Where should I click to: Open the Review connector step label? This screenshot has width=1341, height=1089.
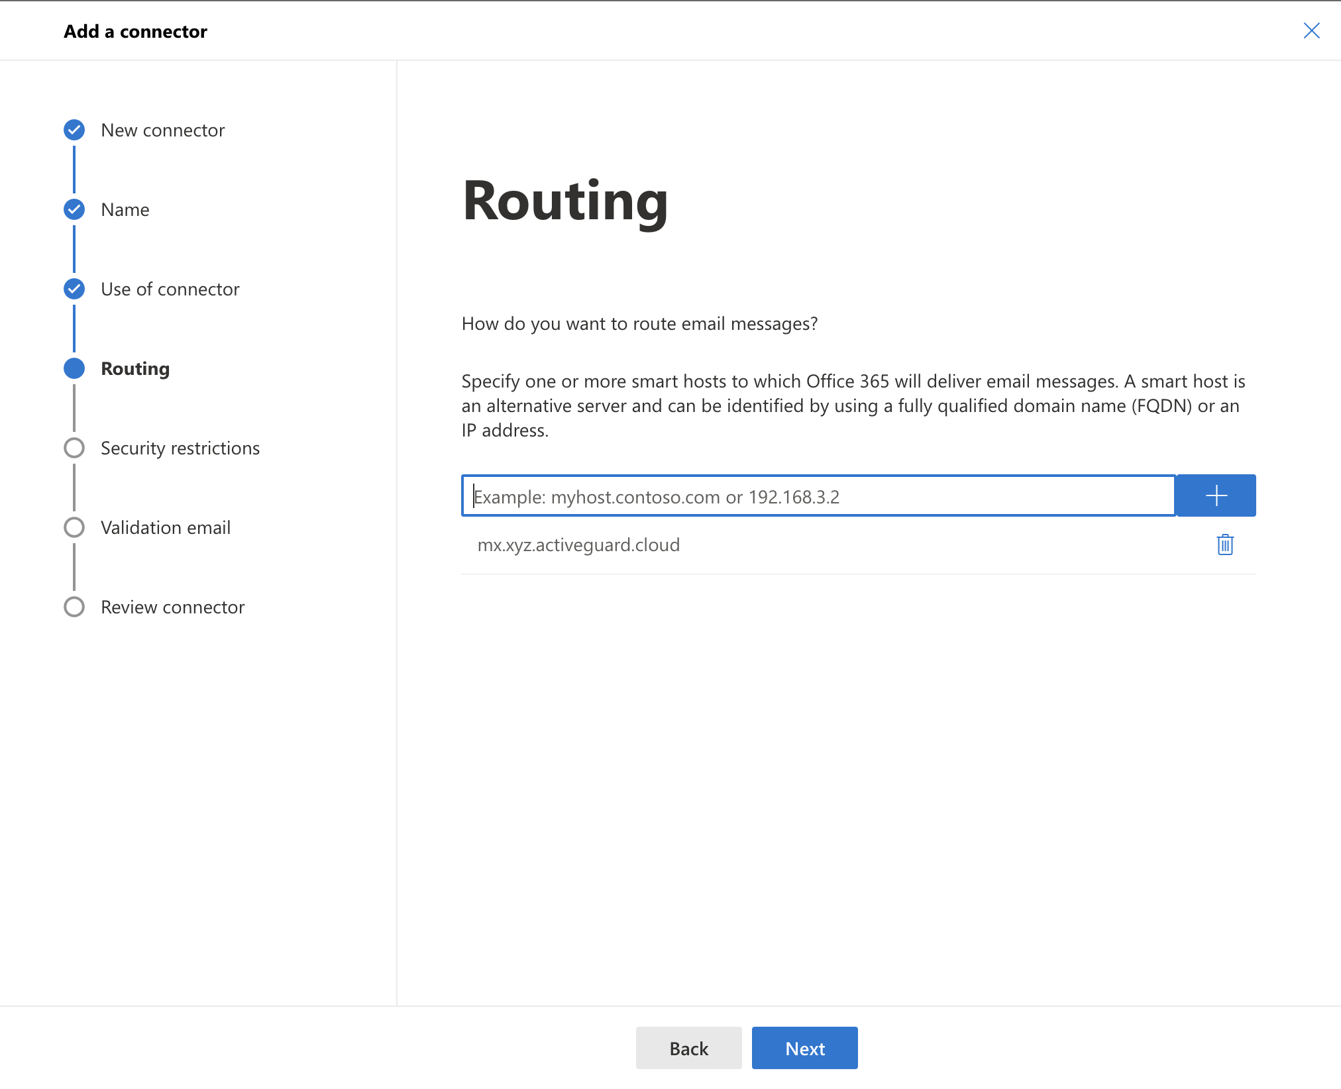(173, 607)
